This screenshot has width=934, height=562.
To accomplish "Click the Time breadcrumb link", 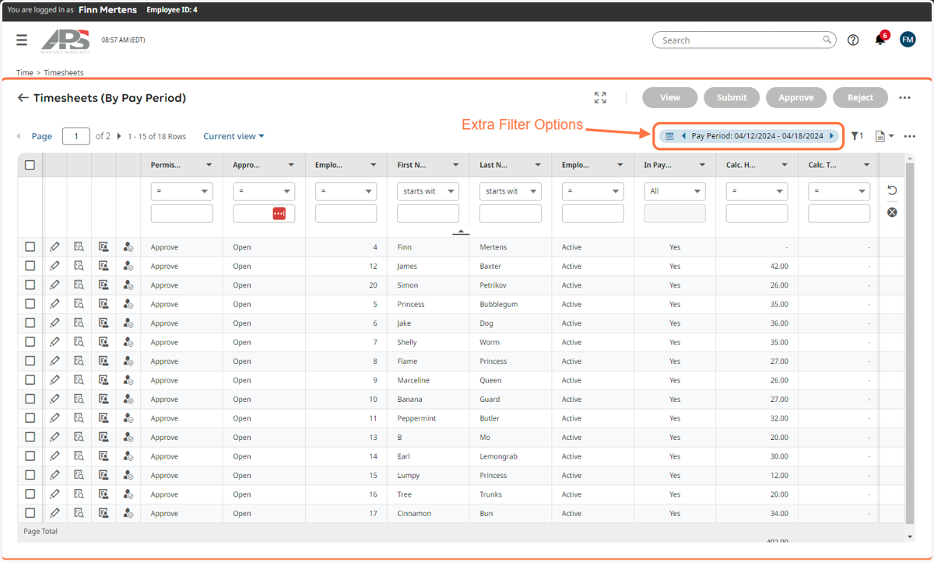I will tap(25, 72).
